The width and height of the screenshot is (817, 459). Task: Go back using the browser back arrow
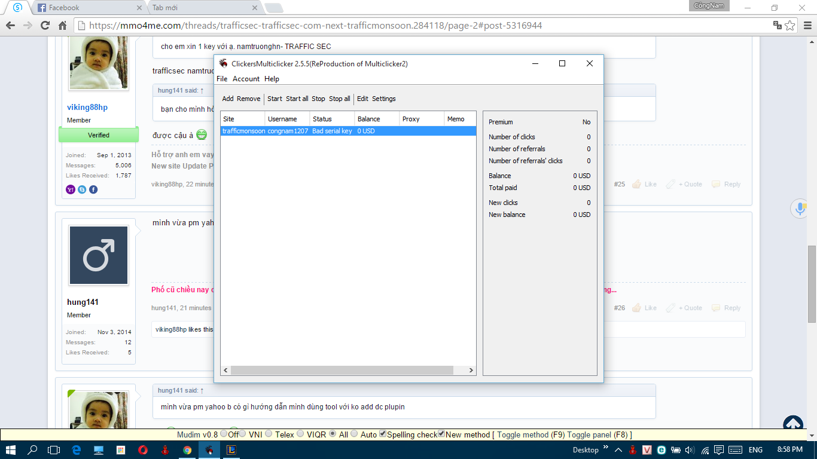(x=10, y=25)
